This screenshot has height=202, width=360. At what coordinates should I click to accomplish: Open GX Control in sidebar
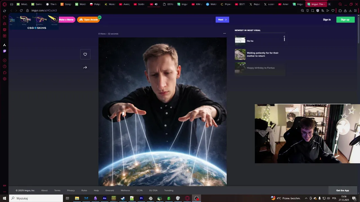4,17
